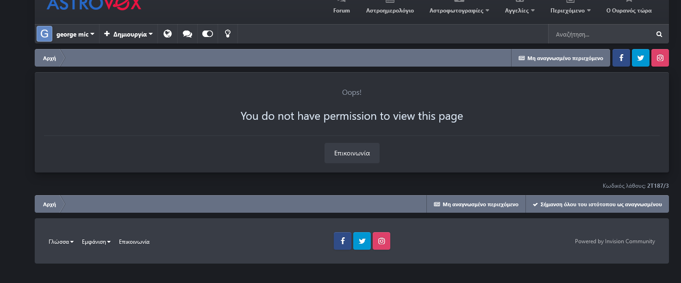This screenshot has width=681, height=283.
Task: Open notifications globe icon
Action: 168,34
